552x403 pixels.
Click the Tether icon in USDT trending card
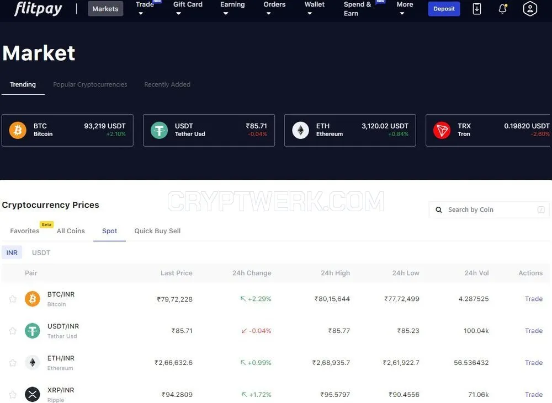point(159,130)
